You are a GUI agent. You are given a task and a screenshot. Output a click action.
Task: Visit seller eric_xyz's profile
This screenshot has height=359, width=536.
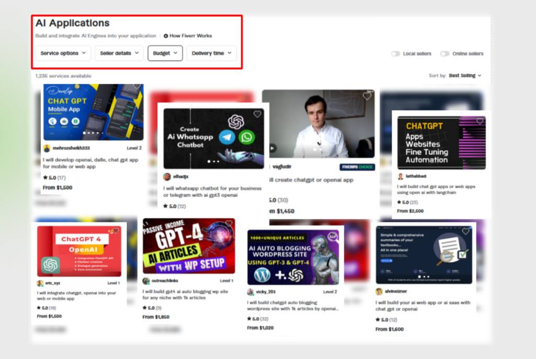[53, 283]
